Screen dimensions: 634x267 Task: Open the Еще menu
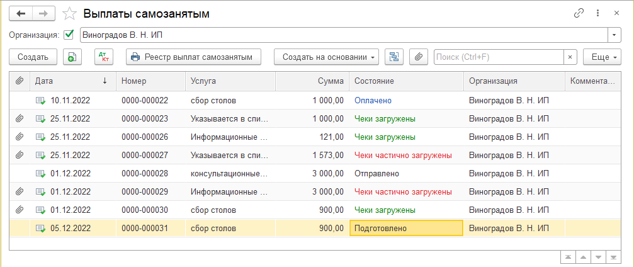pyautogui.click(x=600, y=57)
